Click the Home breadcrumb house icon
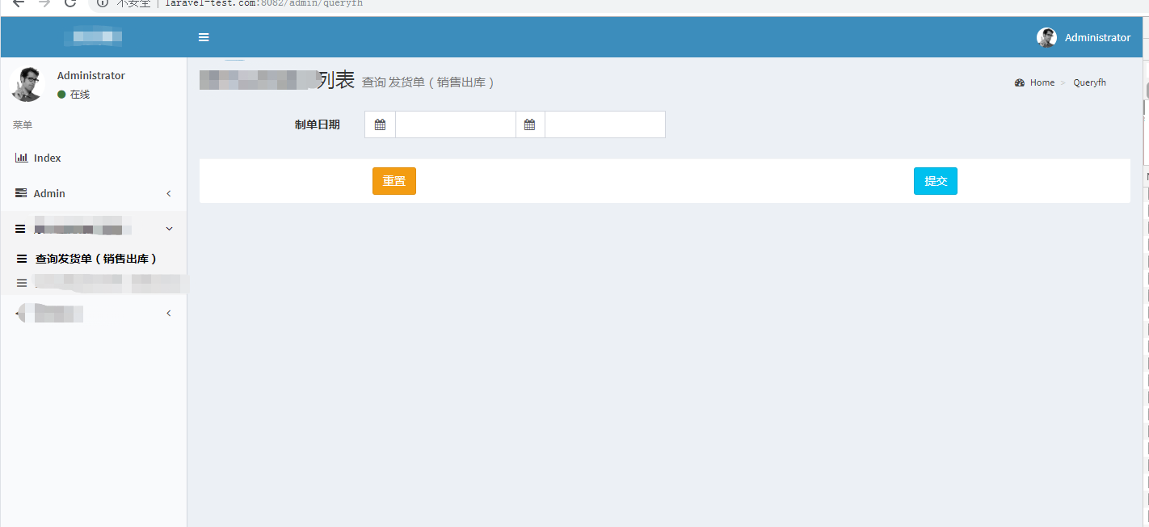Viewport: 1149px width, 527px height. [1020, 82]
